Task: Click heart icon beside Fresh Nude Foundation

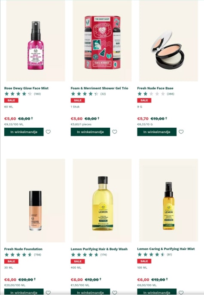Action: pos(48,292)
